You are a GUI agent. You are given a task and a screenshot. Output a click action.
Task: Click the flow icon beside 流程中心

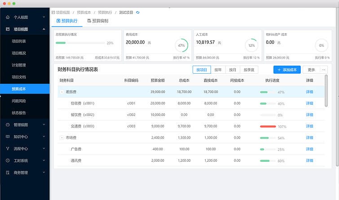click(x=8, y=148)
